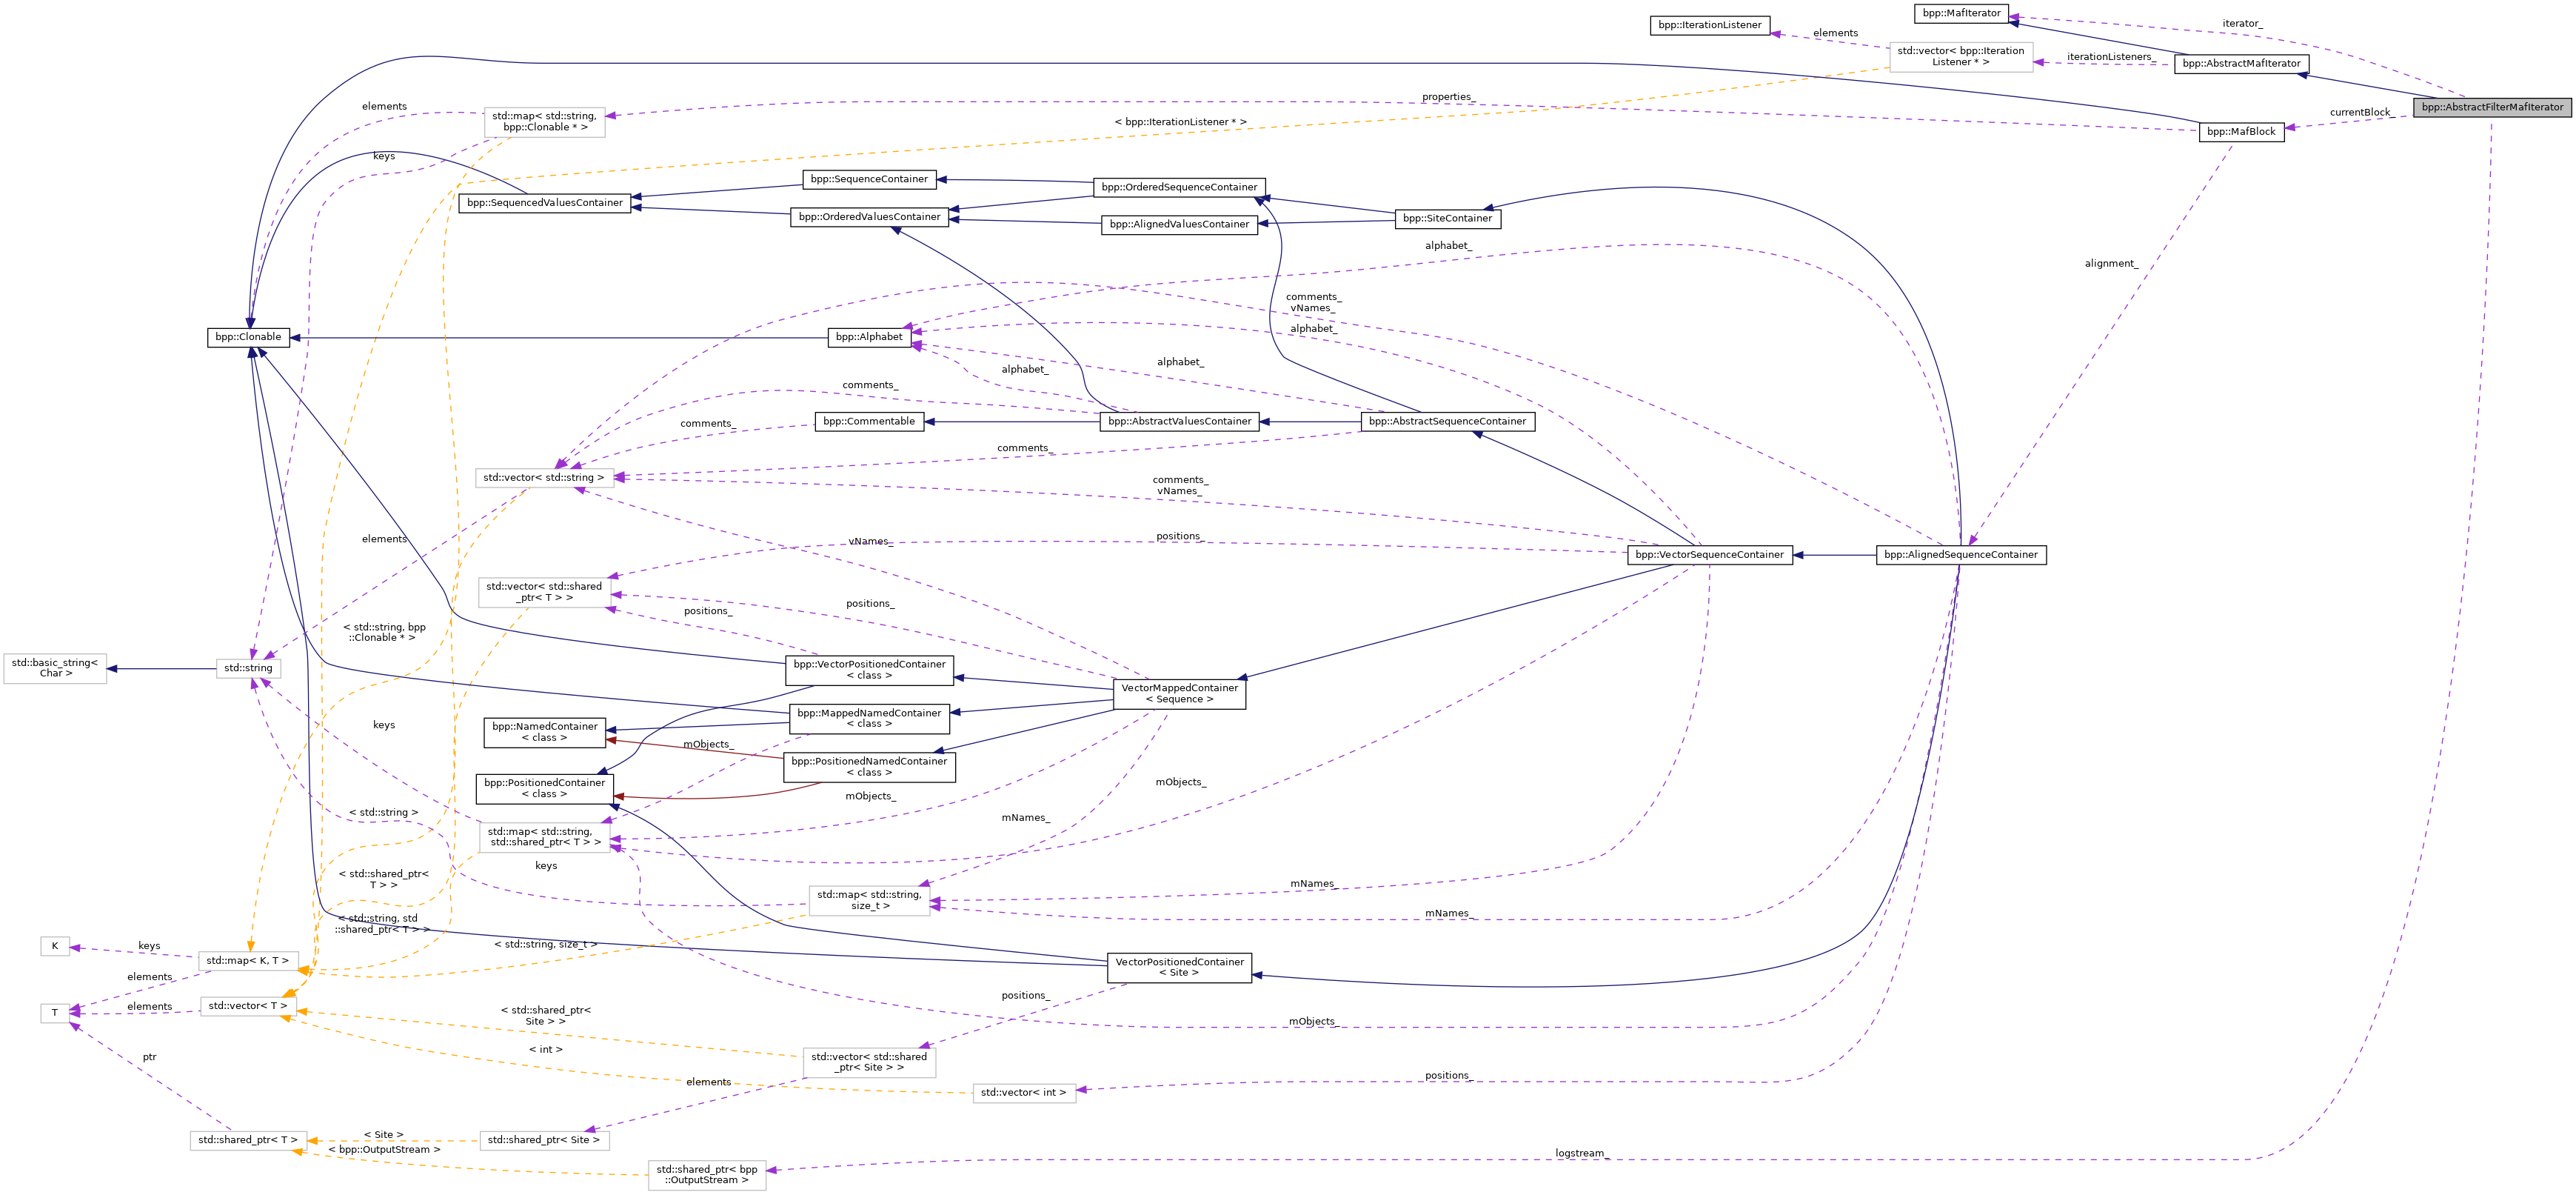Click the bpp::OrderedSequenceContainer box
Image resolution: width=2576 pixels, height=1195 pixels.
1179,187
